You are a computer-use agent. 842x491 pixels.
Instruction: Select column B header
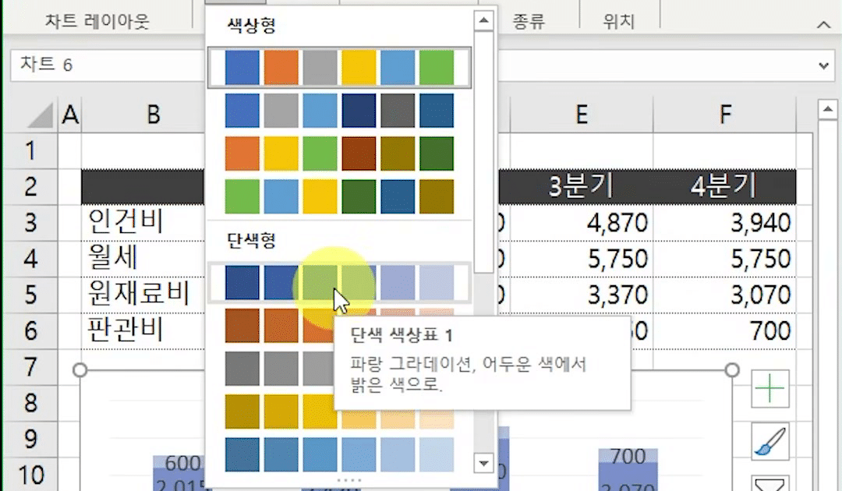tap(143, 115)
